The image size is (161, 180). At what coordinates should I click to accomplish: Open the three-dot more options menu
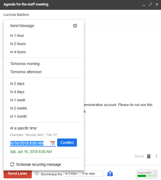(156, 156)
